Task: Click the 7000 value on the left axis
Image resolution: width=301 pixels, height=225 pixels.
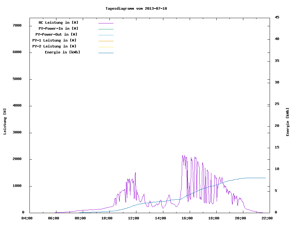Action: tap(17, 25)
